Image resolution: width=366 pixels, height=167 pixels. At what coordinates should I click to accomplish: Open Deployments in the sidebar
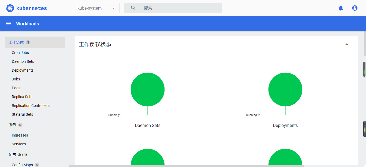[x=23, y=70]
